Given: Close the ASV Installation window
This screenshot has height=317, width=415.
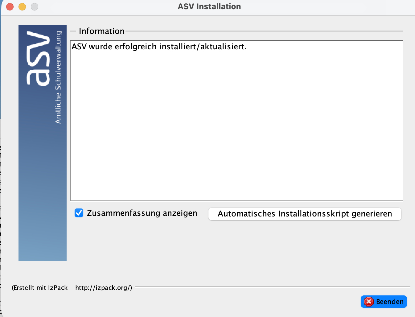Looking at the screenshot, I should click(10, 6).
